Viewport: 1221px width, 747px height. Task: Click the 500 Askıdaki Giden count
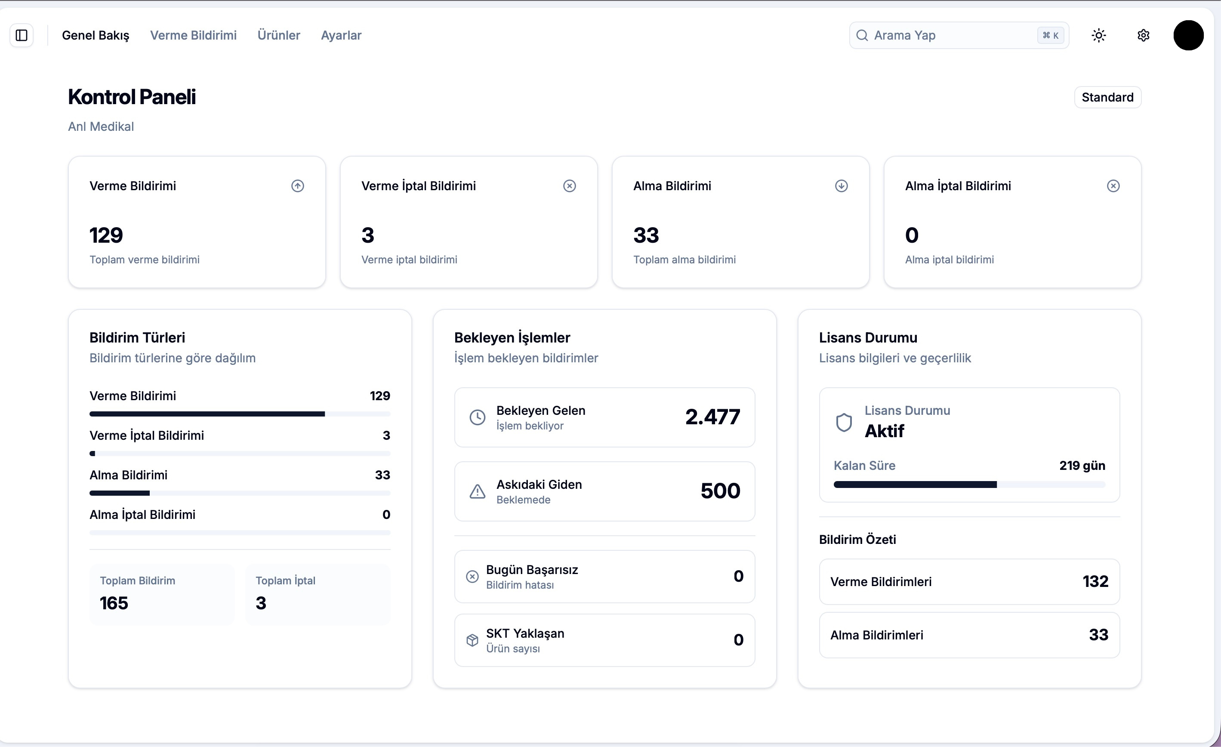pyautogui.click(x=720, y=491)
